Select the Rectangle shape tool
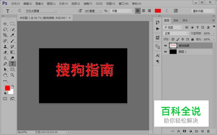This screenshot has width=217, height=135. pyautogui.click(x=12, y=69)
